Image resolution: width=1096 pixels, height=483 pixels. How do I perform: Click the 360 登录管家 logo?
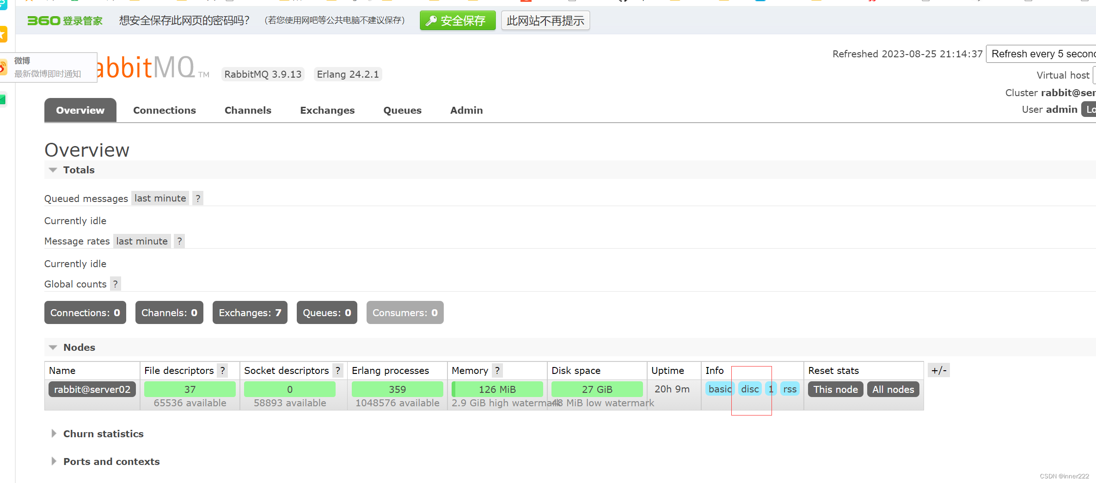click(x=65, y=21)
